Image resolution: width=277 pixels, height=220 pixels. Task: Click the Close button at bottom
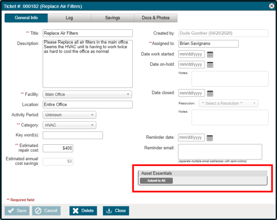116,211
